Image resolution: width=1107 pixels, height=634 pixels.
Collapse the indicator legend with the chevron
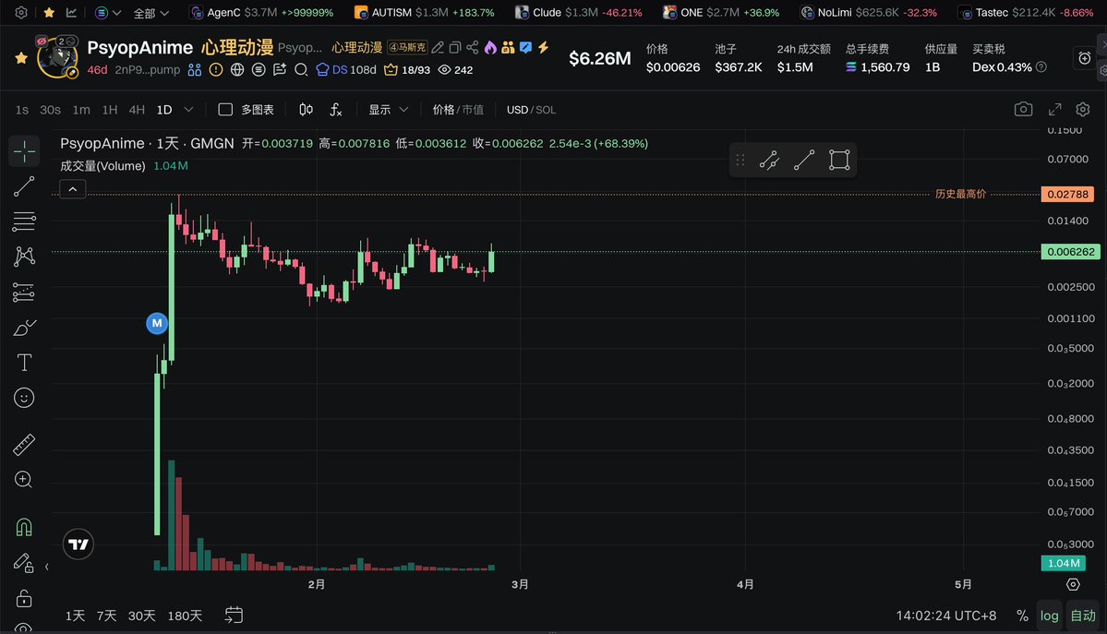[73, 189]
